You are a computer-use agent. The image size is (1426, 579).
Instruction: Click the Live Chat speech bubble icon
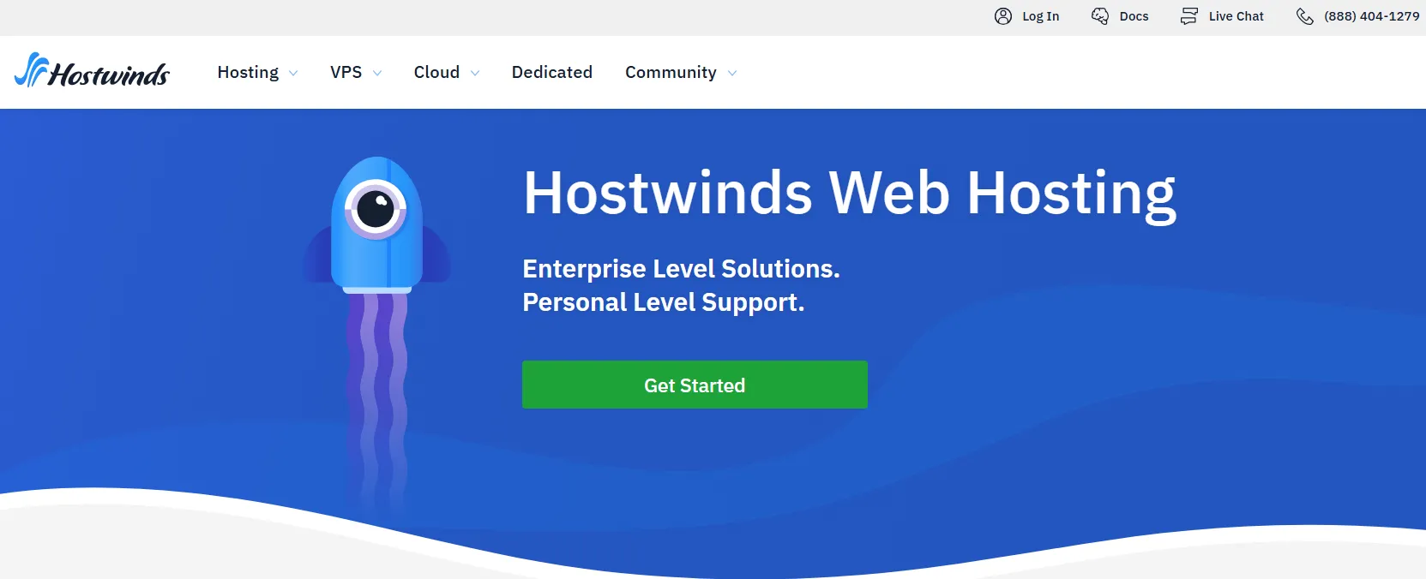coord(1189,16)
